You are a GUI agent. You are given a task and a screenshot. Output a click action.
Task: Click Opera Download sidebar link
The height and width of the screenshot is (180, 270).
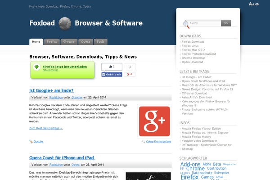point(192,62)
